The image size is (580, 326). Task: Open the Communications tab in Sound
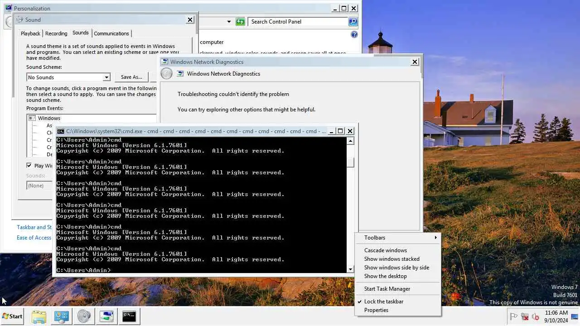pos(111,34)
